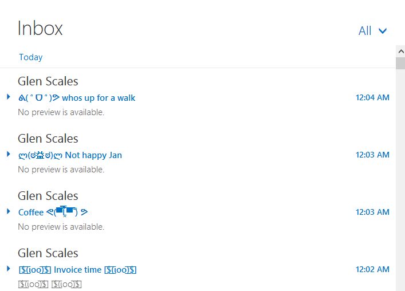This screenshot has width=405, height=291.
Task: Select the 12:02 AM message timestamp
Action: click(x=372, y=270)
